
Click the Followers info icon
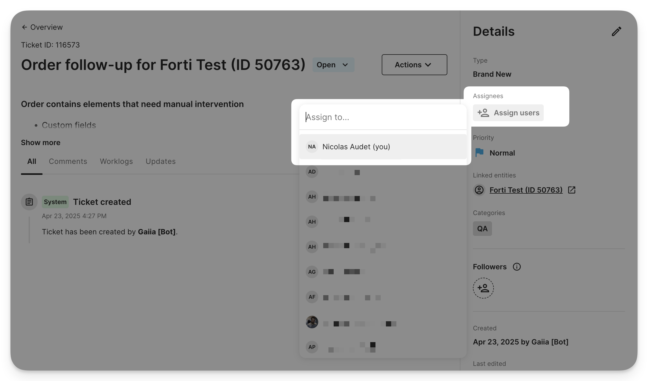pos(517,267)
